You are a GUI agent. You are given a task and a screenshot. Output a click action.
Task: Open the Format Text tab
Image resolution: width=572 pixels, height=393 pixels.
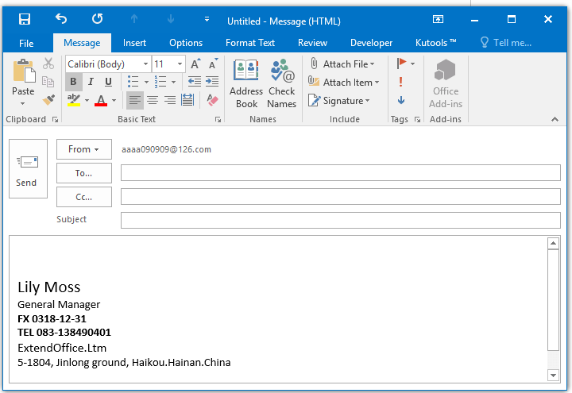click(250, 43)
